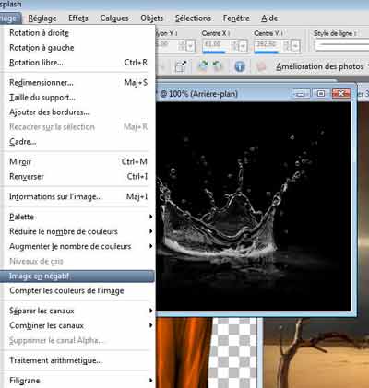Open the Centre Y dropdown arrow

295,46
